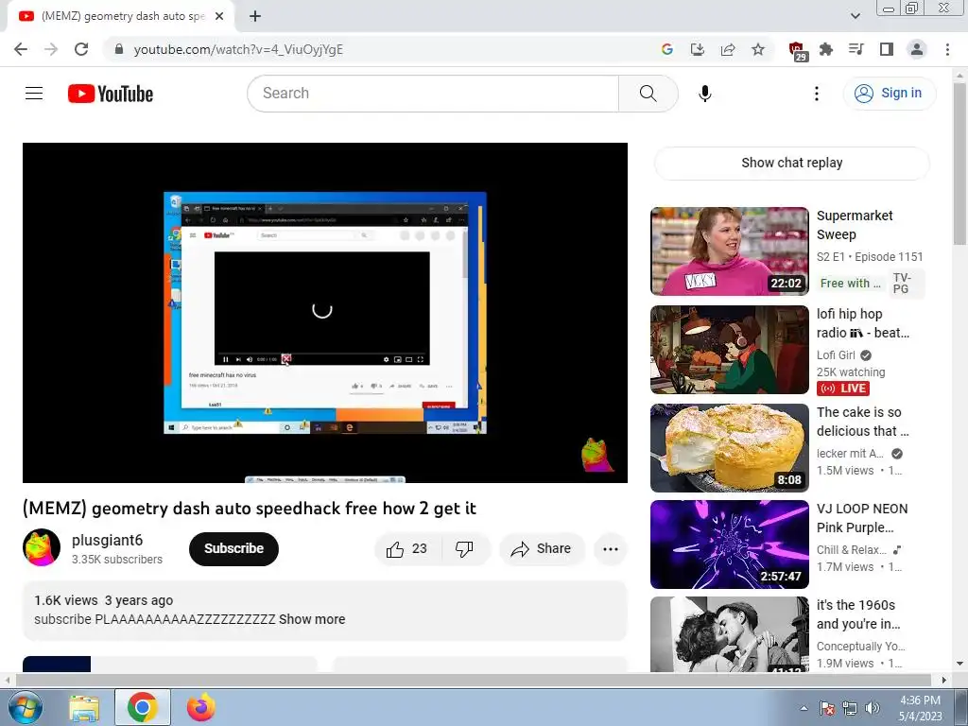Switch to Chrome in the taskbar

point(143,707)
